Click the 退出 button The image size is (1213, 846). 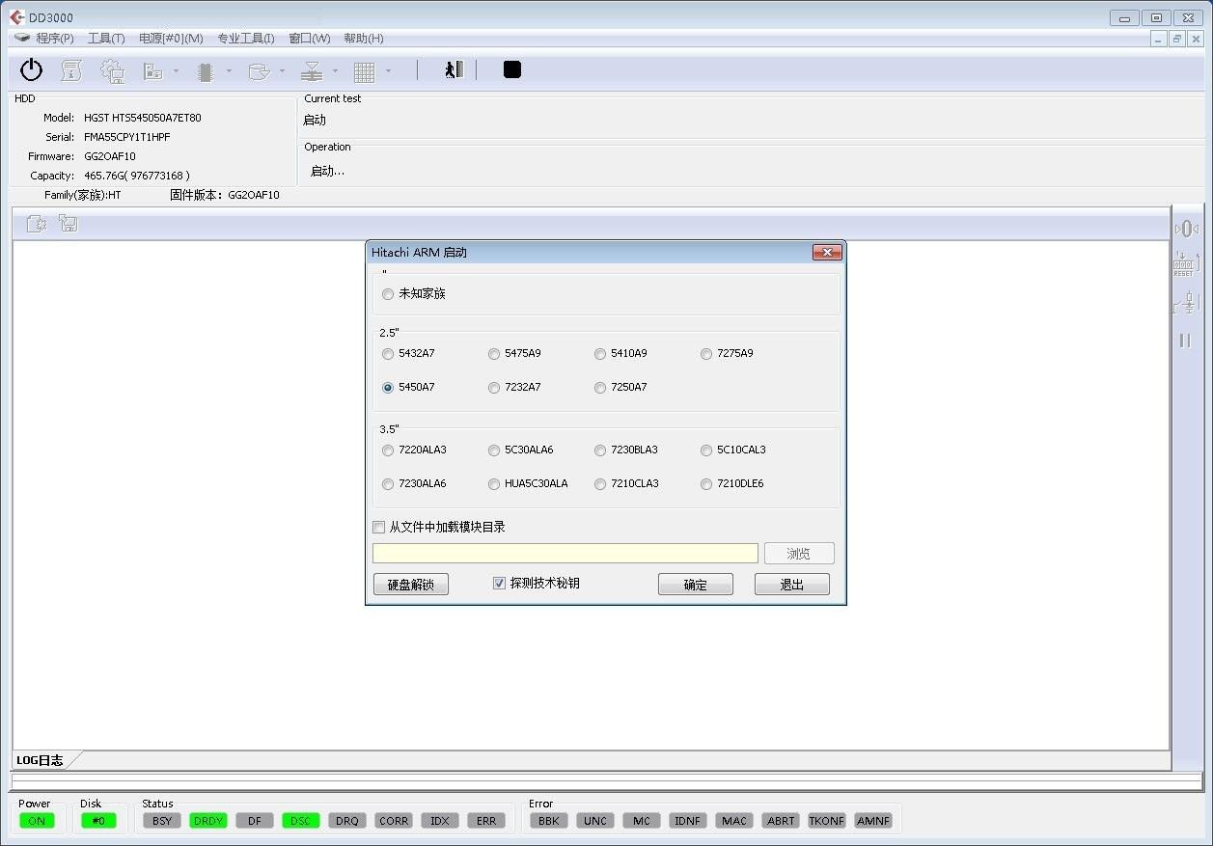tap(792, 585)
